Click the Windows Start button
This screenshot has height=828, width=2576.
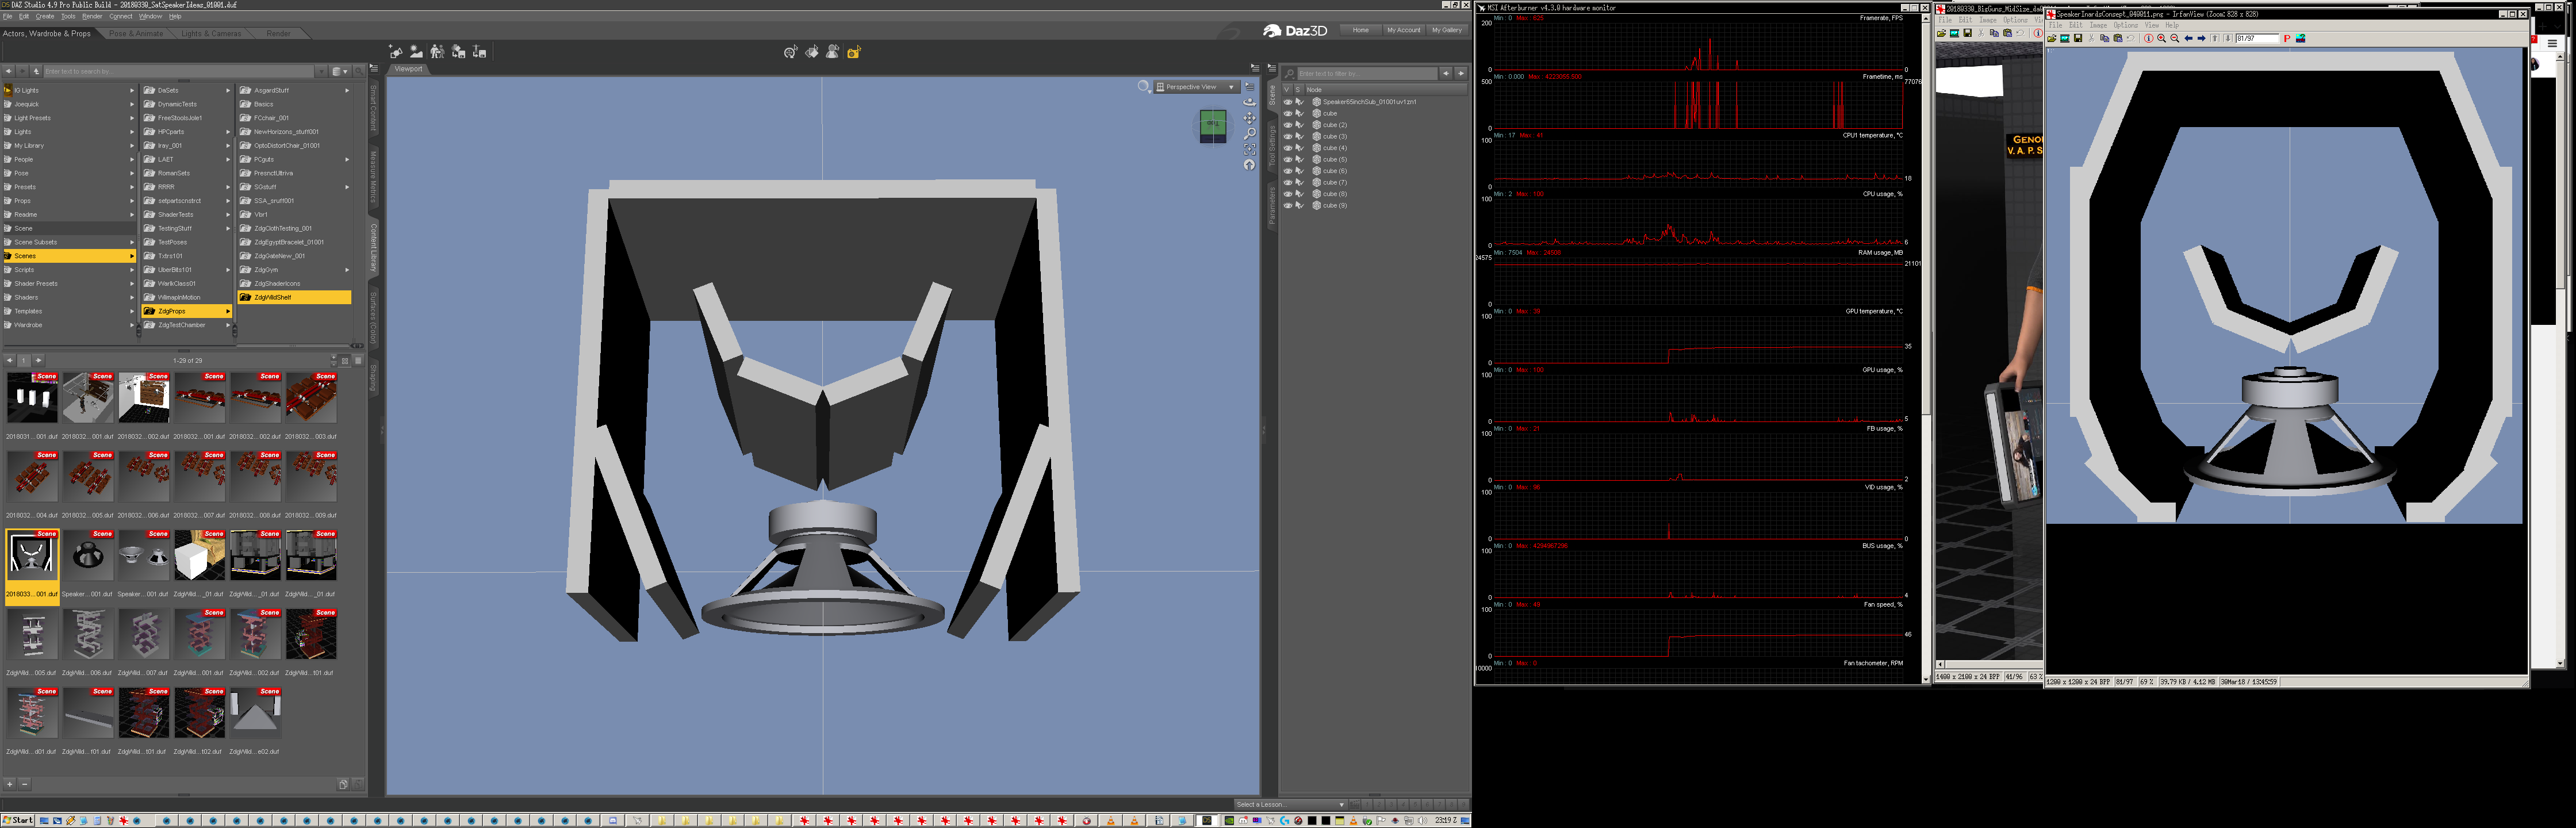[x=17, y=820]
